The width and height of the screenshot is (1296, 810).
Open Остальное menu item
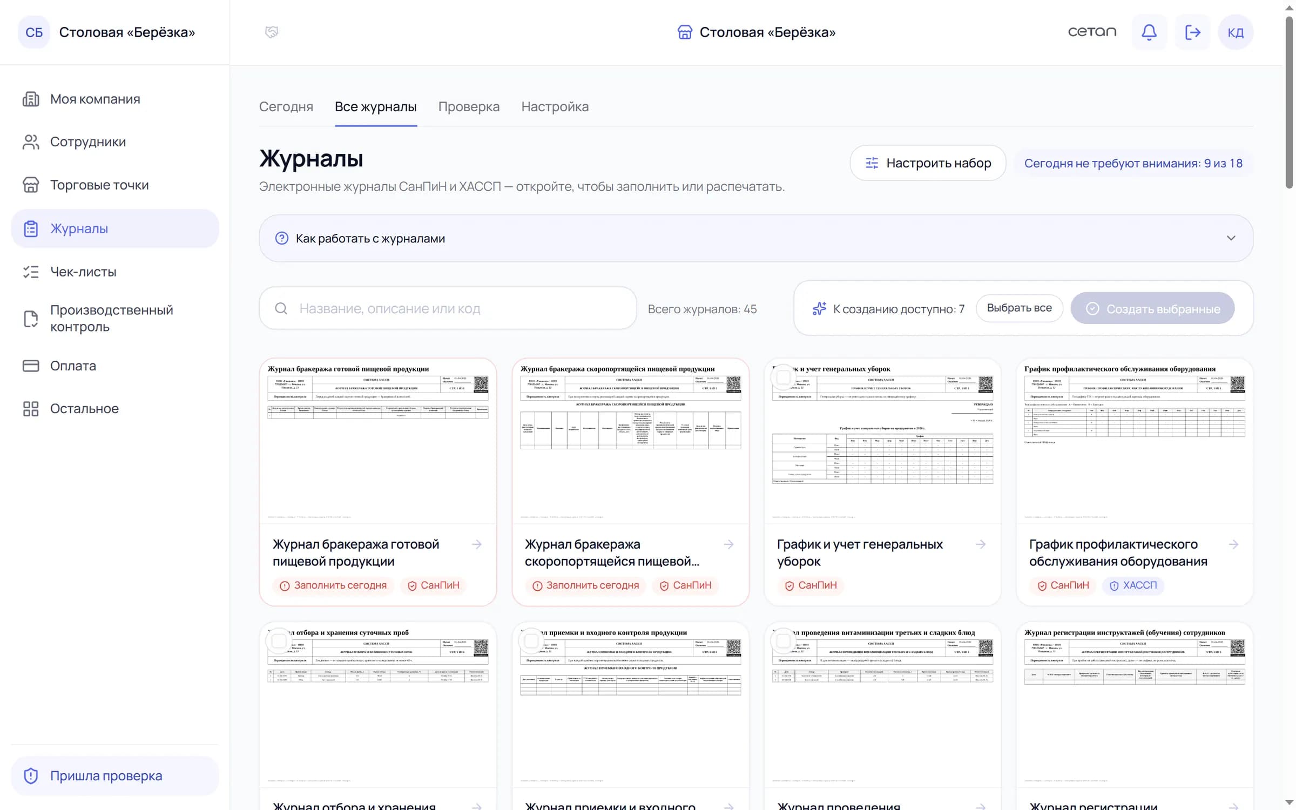point(115,409)
